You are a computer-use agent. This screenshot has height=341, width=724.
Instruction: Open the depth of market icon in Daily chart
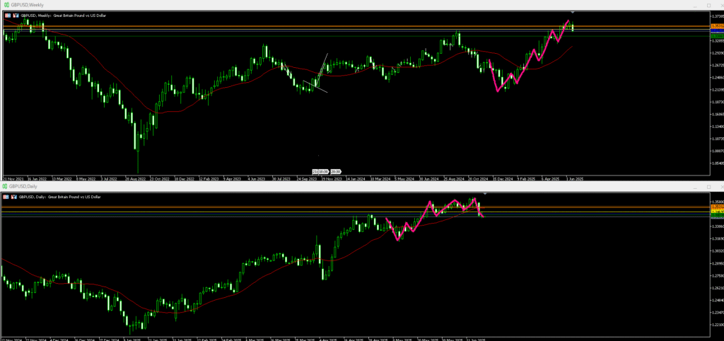pyautogui.click(x=14, y=197)
